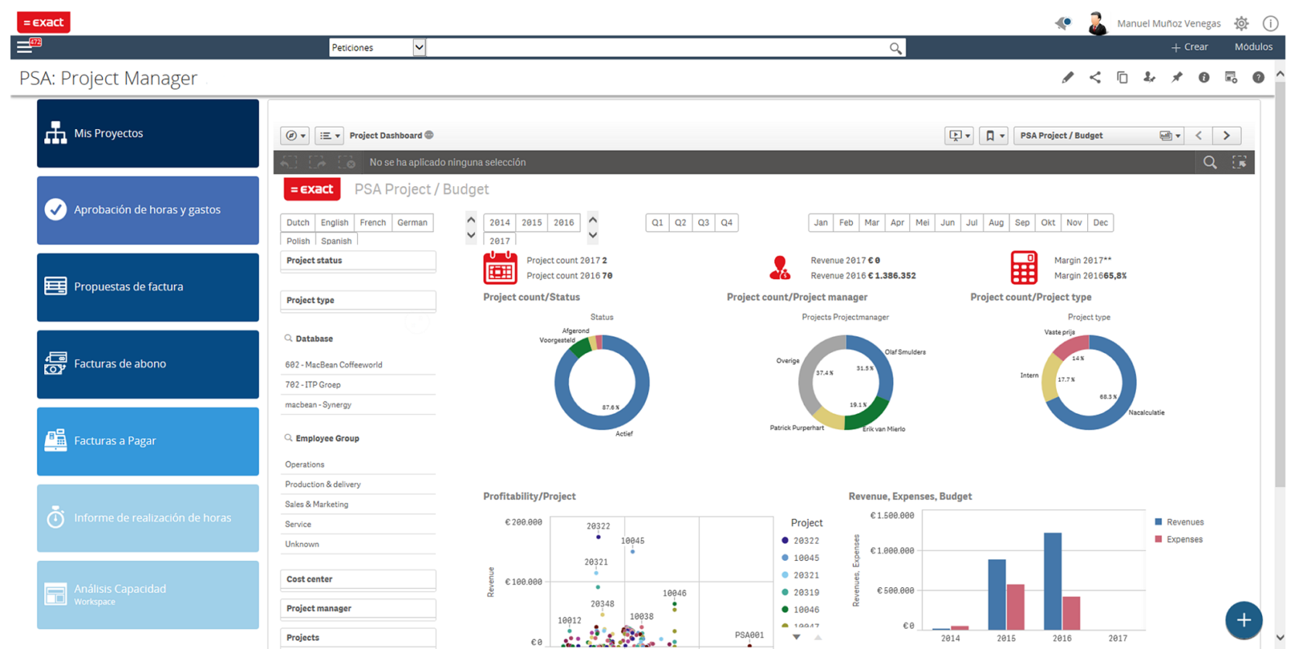This screenshot has height=649, width=1299.
Task: Click the clear all selections icon
Action: pyautogui.click(x=347, y=162)
